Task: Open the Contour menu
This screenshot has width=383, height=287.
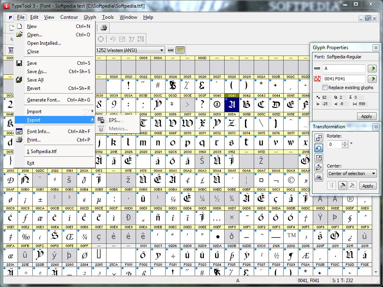Action: click(69, 17)
